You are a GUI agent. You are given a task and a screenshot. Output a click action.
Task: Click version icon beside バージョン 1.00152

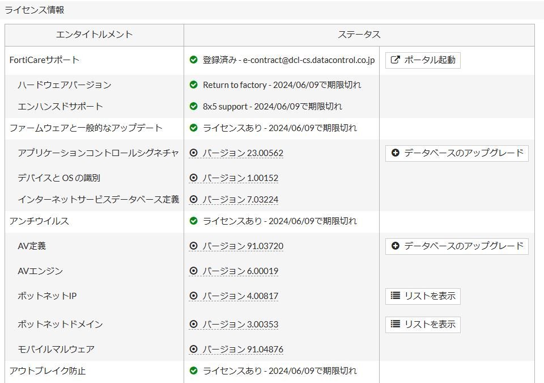193,178
